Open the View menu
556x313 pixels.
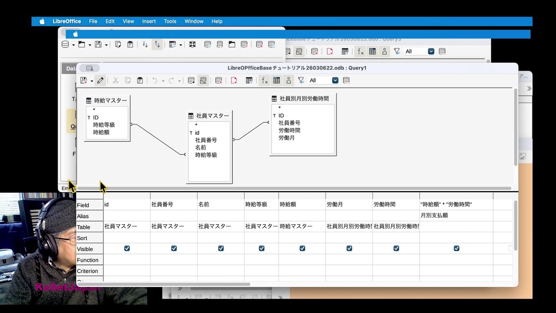128,21
